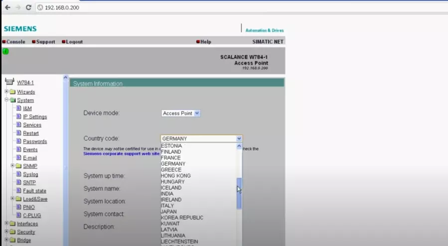Click navigation tree scroll up arrow
Viewport: 448px width, 246px height.
click(x=65, y=77)
